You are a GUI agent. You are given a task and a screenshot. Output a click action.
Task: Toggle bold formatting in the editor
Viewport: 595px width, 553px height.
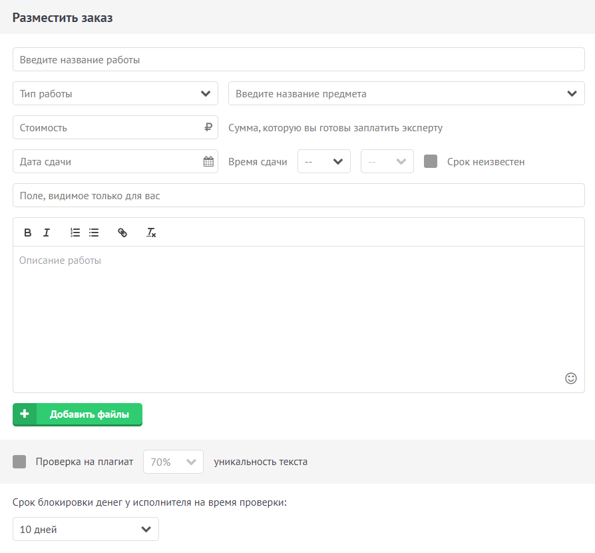(x=28, y=233)
